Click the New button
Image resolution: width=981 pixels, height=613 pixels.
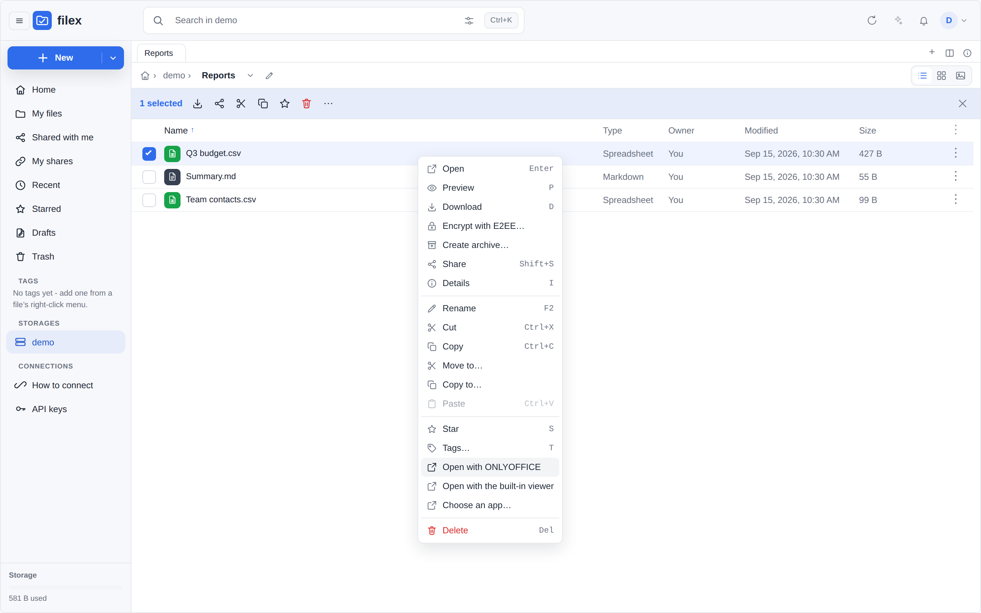(55, 58)
